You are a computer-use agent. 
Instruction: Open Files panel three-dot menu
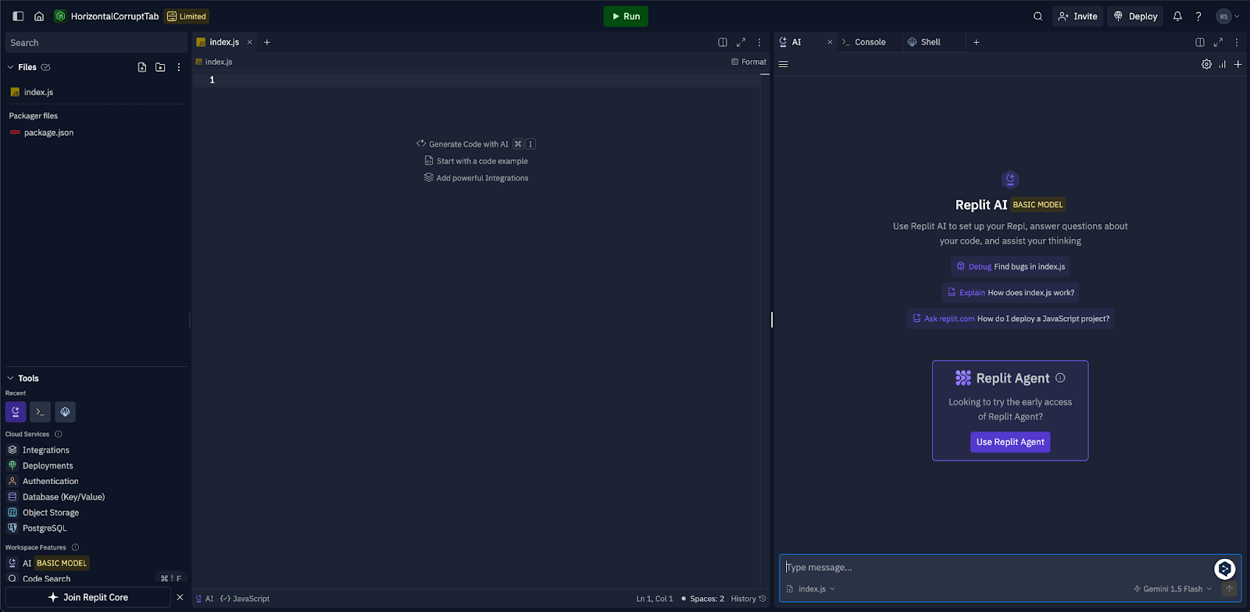pyautogui.click(x=179, y=67)
